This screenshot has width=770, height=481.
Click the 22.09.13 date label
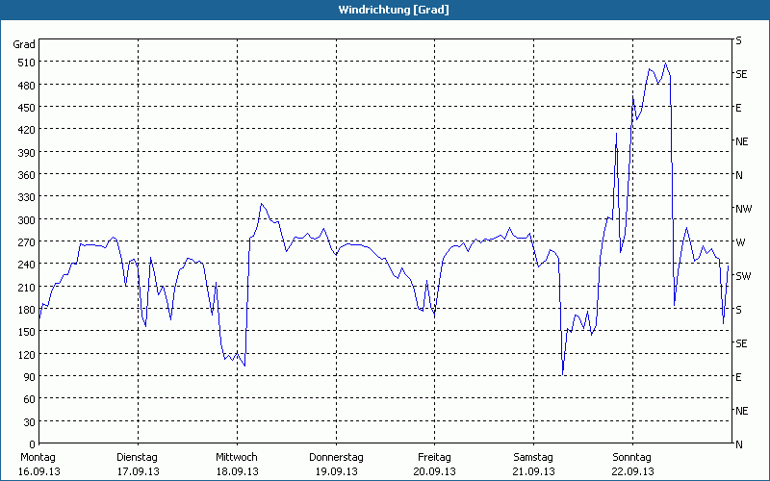633,471
